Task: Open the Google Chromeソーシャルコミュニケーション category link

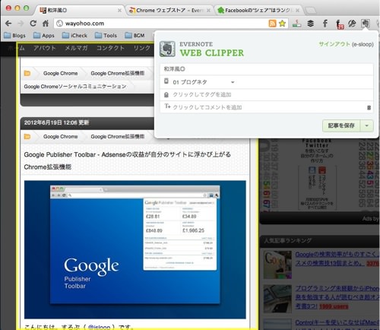Action: (x=75, y=87)
